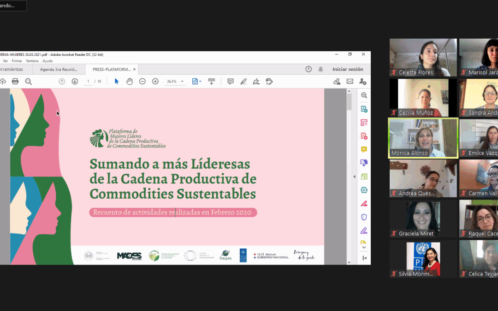Viewport: 498px width, 311px height.
Task: Go to next page arrow
Action: 75,82
